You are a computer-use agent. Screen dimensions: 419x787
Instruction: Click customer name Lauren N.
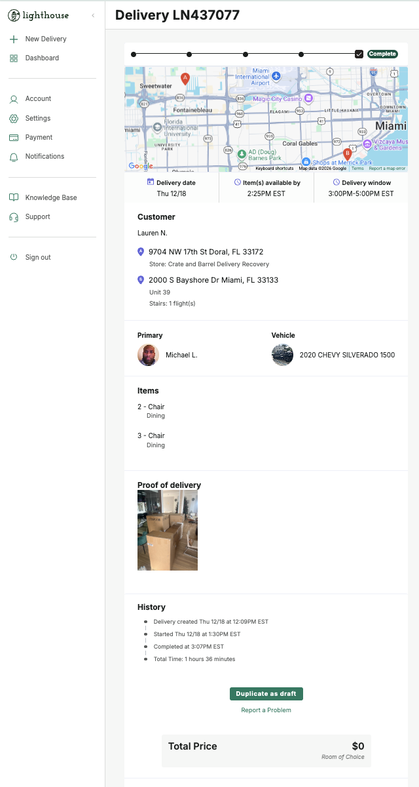point(153,233)
